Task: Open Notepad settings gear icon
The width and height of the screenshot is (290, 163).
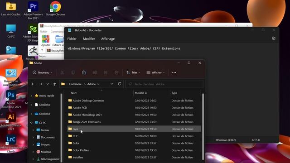Action: coord(274,38)
